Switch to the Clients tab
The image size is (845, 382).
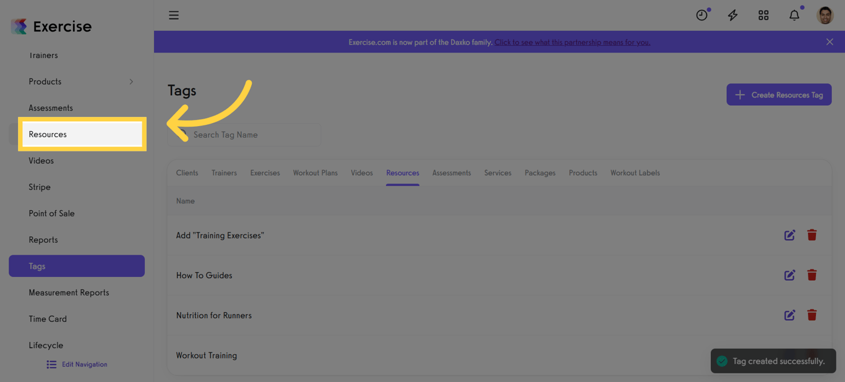point(187,172)
